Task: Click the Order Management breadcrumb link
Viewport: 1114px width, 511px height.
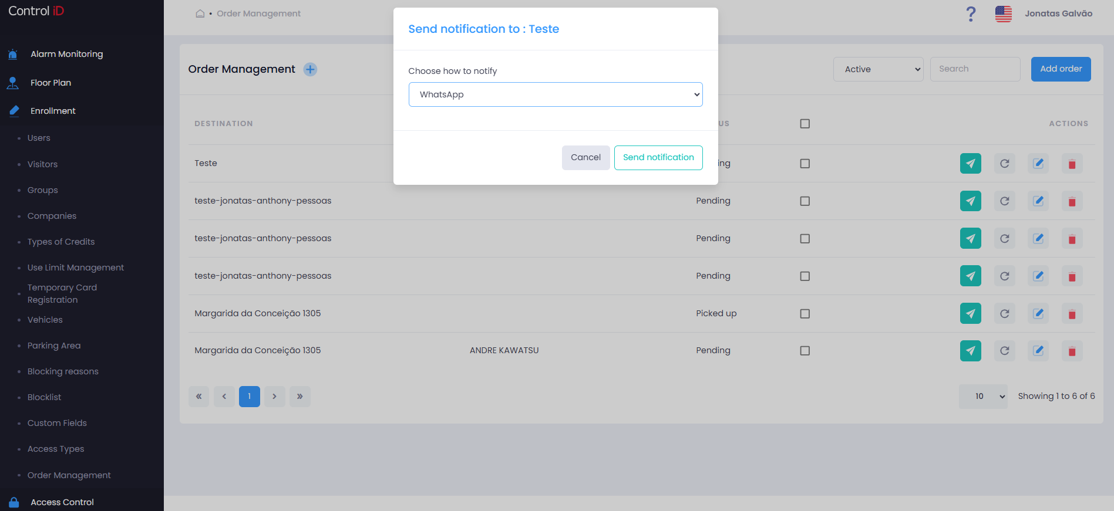Action: coord(258,13)
